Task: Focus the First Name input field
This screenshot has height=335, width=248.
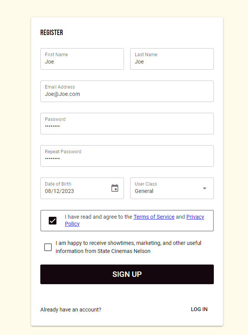Action: (82, 62)
